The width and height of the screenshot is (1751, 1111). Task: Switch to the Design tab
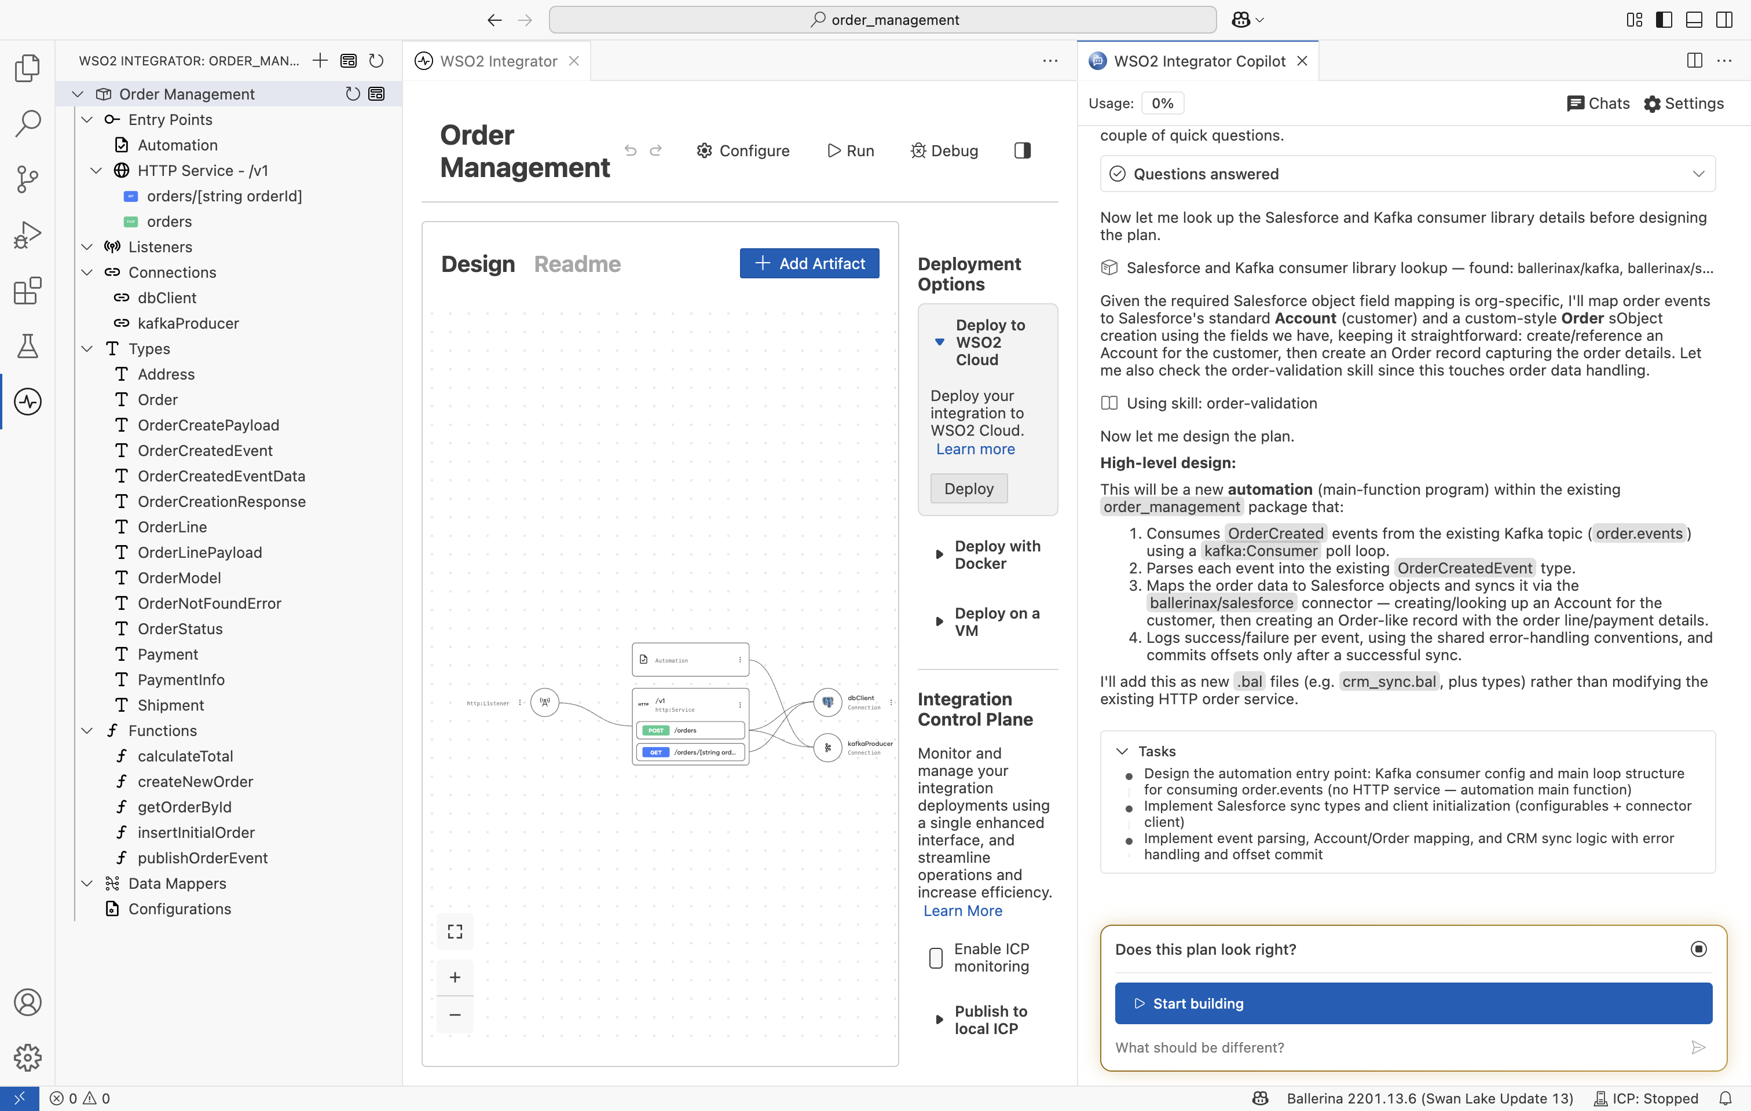pos(478,264)
